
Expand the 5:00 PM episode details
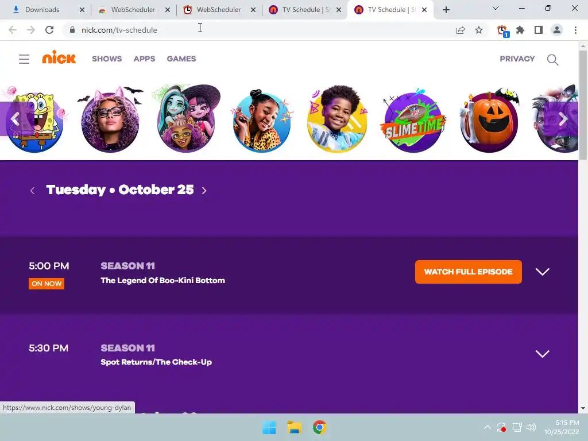(x=542, y=272)
